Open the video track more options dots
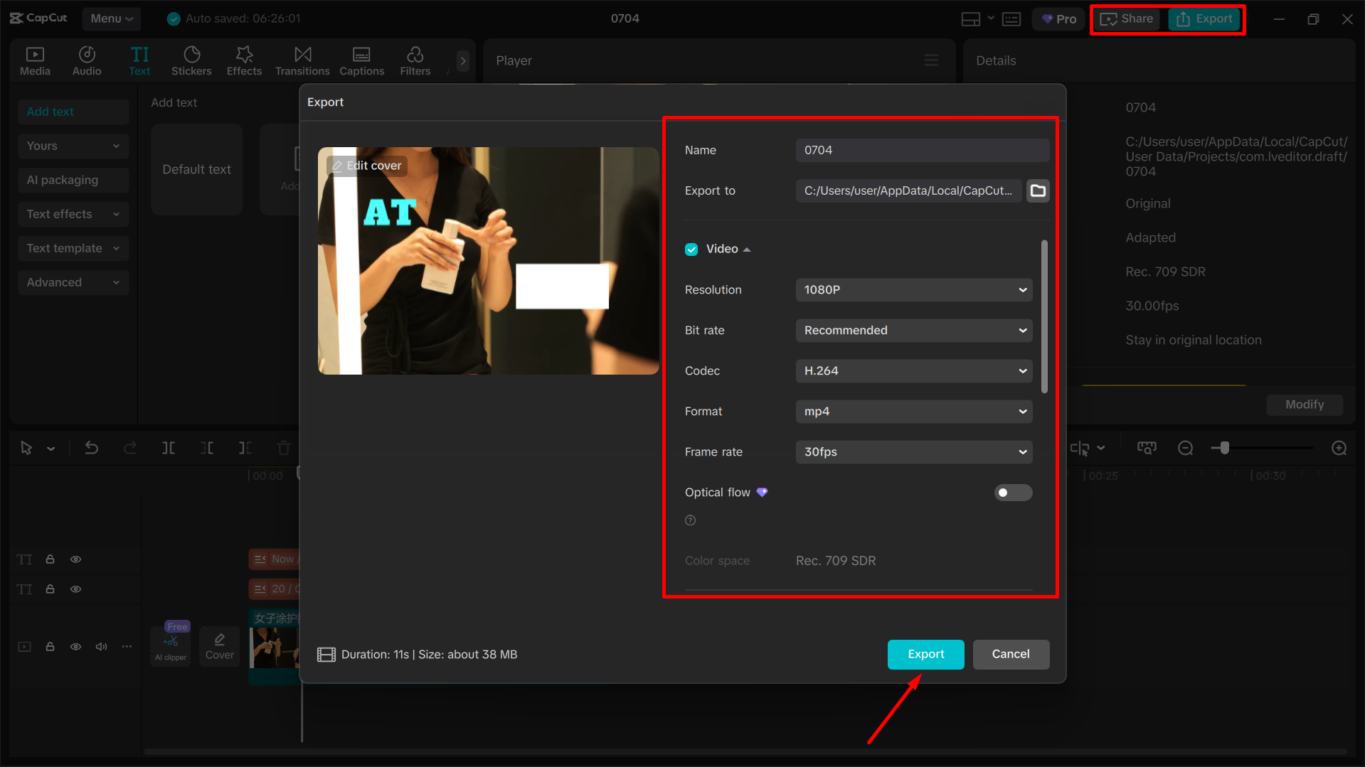The image size is (1365, 767). (127, 647)
